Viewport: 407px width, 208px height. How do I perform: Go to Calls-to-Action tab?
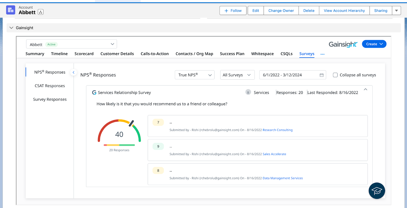click(x=155, y=54)
